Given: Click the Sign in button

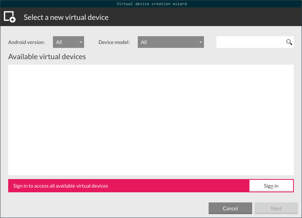Looking at the screenshot, I should (x=271, y=186).
